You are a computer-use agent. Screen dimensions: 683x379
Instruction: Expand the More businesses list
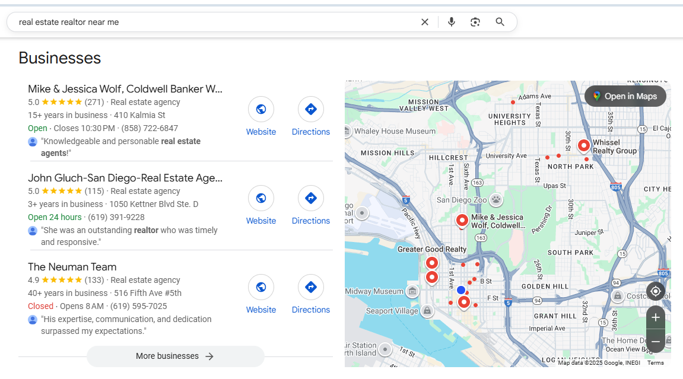point(175,356)
